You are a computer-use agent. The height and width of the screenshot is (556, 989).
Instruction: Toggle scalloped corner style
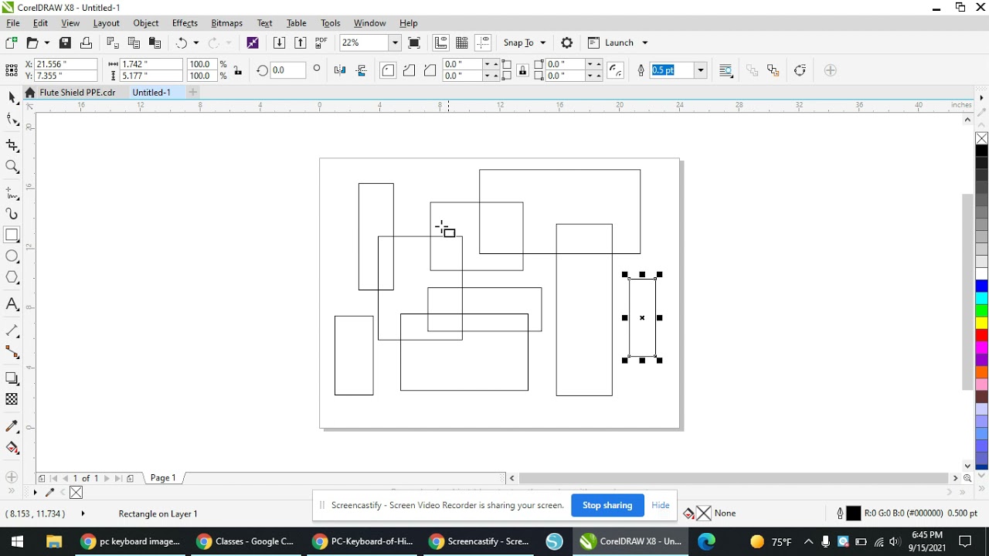409,70
